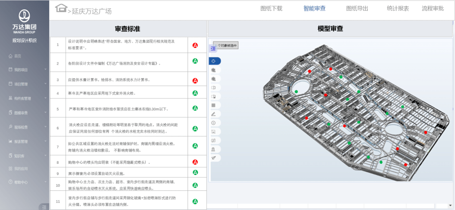
Task: Click the calendar icon beside 我的项目
Action: pos(11,70)
